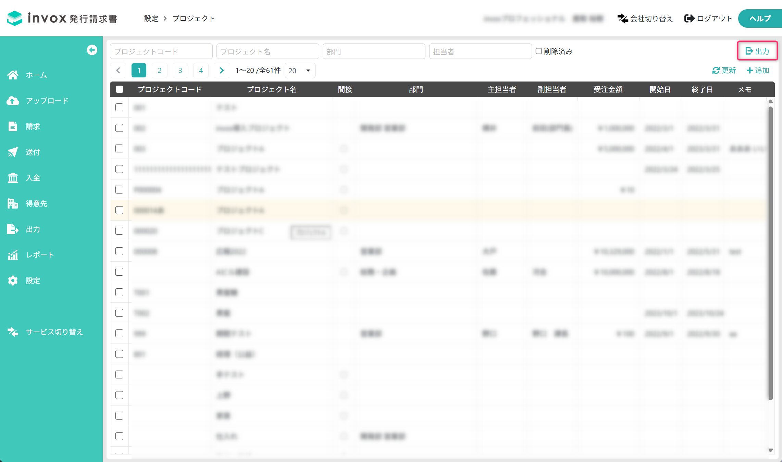Click the 更新 refresh icon
782x462 pixels.
[x=716, y=71]
